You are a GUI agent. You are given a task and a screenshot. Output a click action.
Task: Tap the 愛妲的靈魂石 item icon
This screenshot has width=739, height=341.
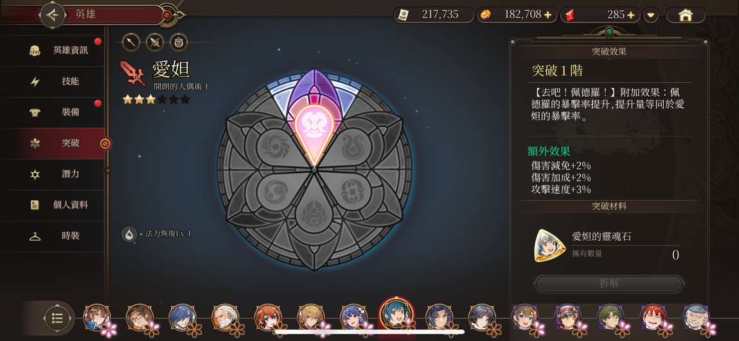click(550, 245)
